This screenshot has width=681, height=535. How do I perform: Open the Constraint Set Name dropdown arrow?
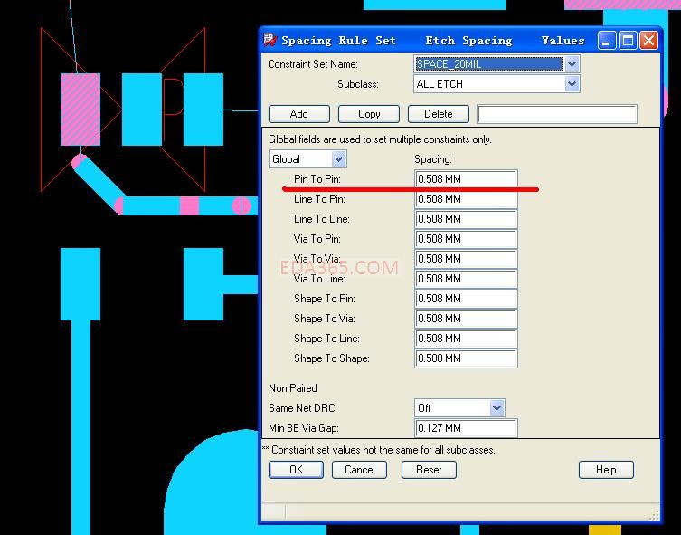572,64
